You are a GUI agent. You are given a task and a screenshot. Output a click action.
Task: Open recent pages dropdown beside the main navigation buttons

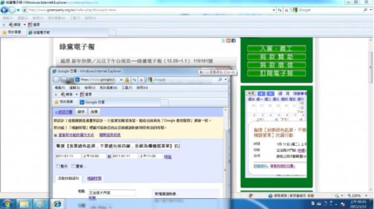(18, 10)
